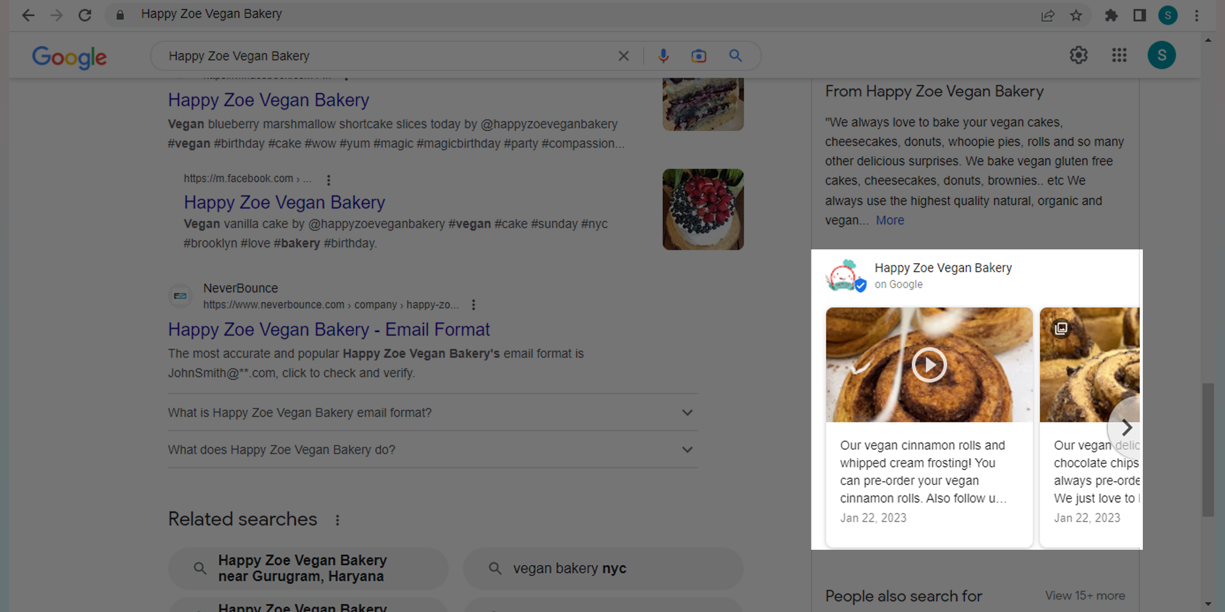Open the blueberry marshmallow shortcake result title
Screen dimensions: 1225x612
click(x=268, y=100)
